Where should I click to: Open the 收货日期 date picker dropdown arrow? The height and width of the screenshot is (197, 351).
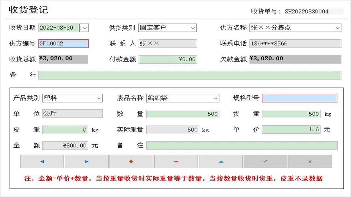(85, 28)
